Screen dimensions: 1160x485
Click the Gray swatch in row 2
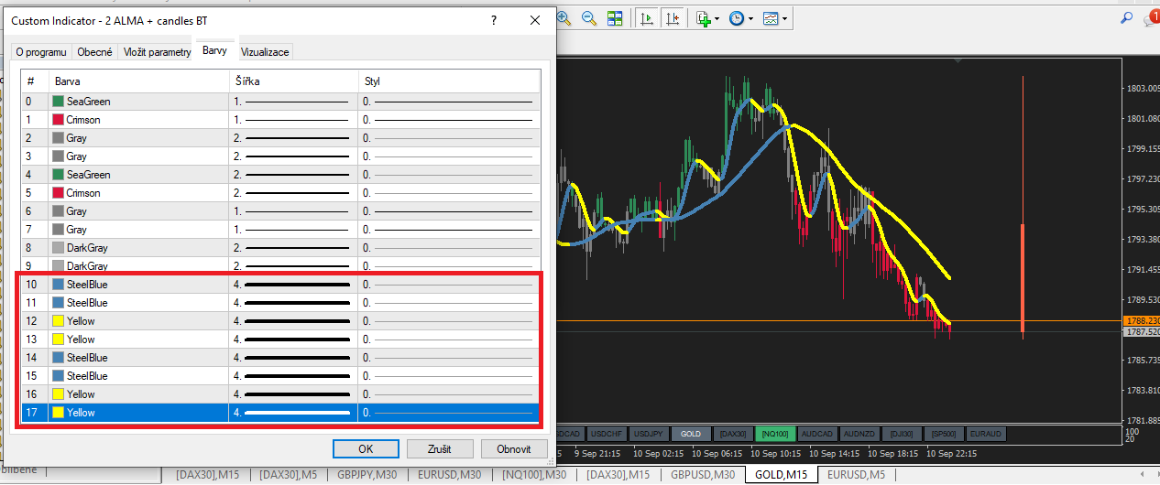[59, 138]
